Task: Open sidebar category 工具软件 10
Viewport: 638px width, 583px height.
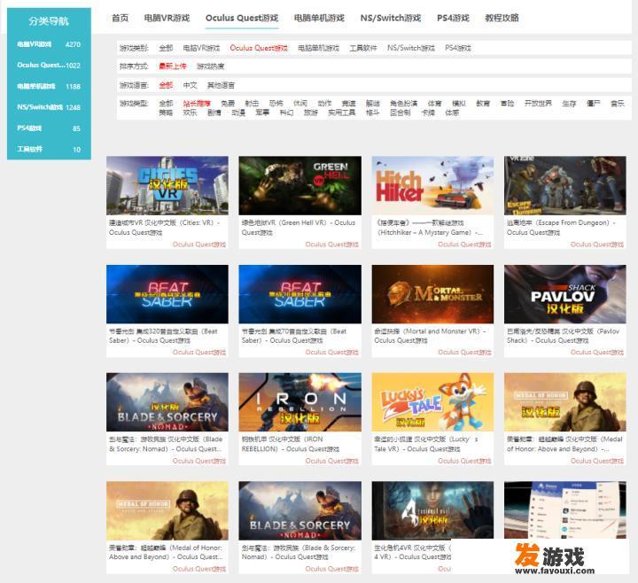Action: [x=49, y=150]
